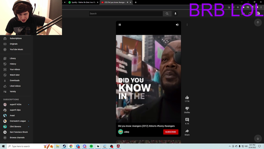Open YouTube Music in the sidebar
Screen dimensions: 264x149
coord(16,50)
